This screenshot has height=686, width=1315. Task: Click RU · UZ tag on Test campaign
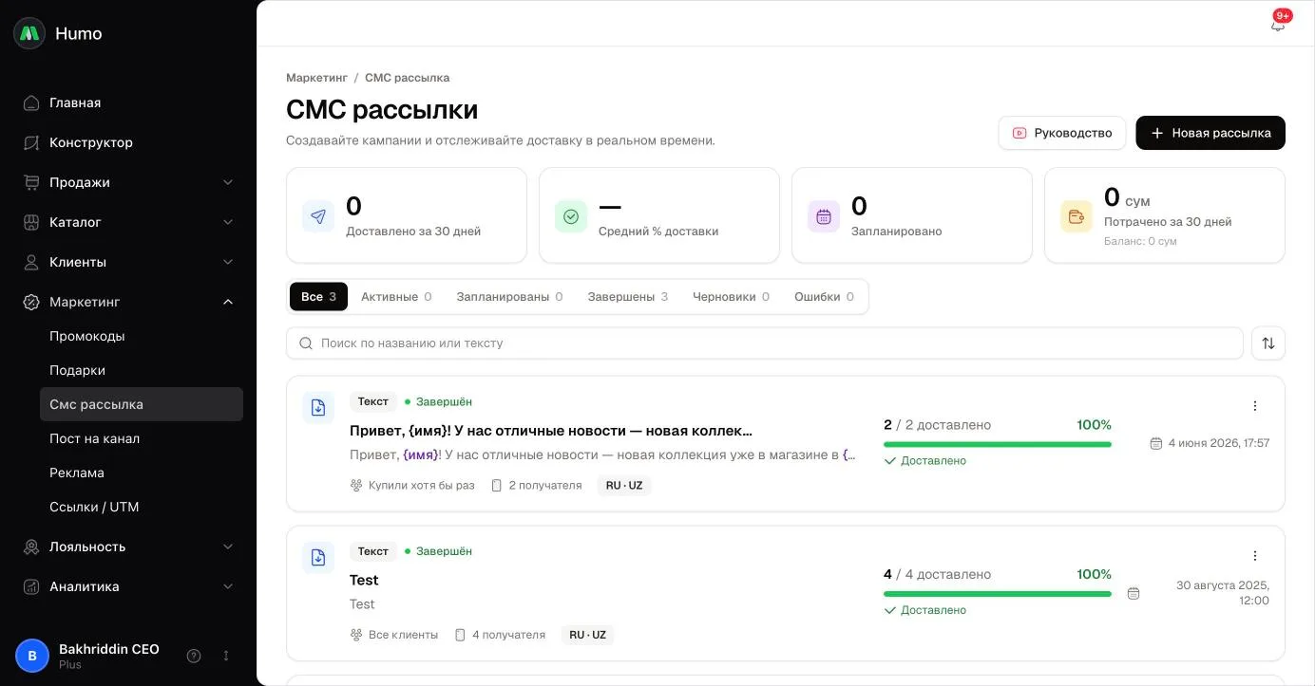[587, 635]
